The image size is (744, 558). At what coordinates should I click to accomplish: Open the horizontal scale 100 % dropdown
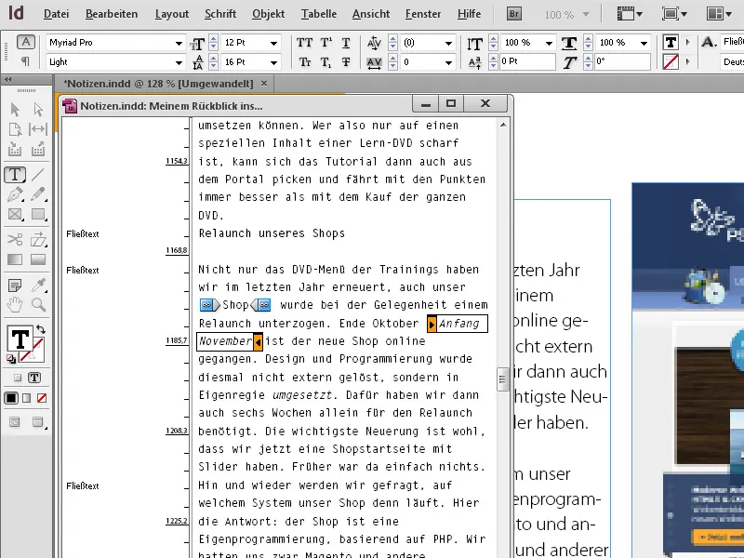[x=644, y=43]
